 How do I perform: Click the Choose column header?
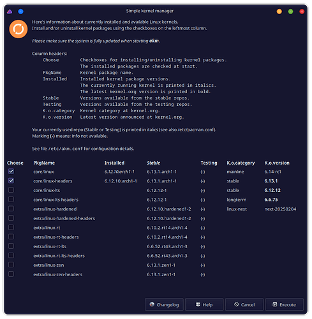(x=15, y=163)
